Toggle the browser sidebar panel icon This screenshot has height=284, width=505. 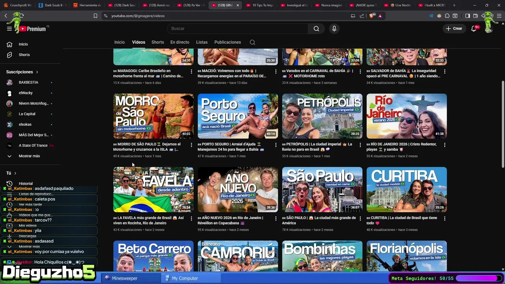[468, 16]
